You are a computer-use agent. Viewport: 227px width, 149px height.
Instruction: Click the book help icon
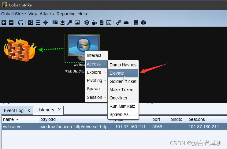(x=136, y=22)
